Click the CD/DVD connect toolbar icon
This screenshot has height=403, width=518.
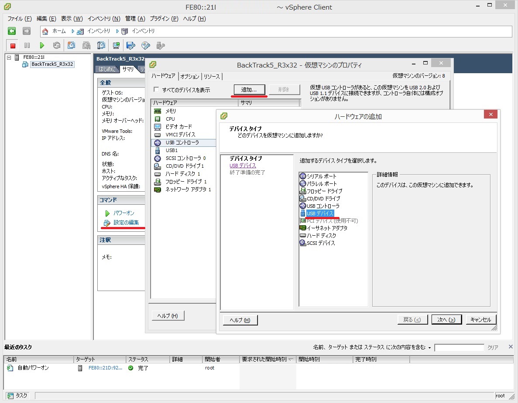tap(146, 45)
